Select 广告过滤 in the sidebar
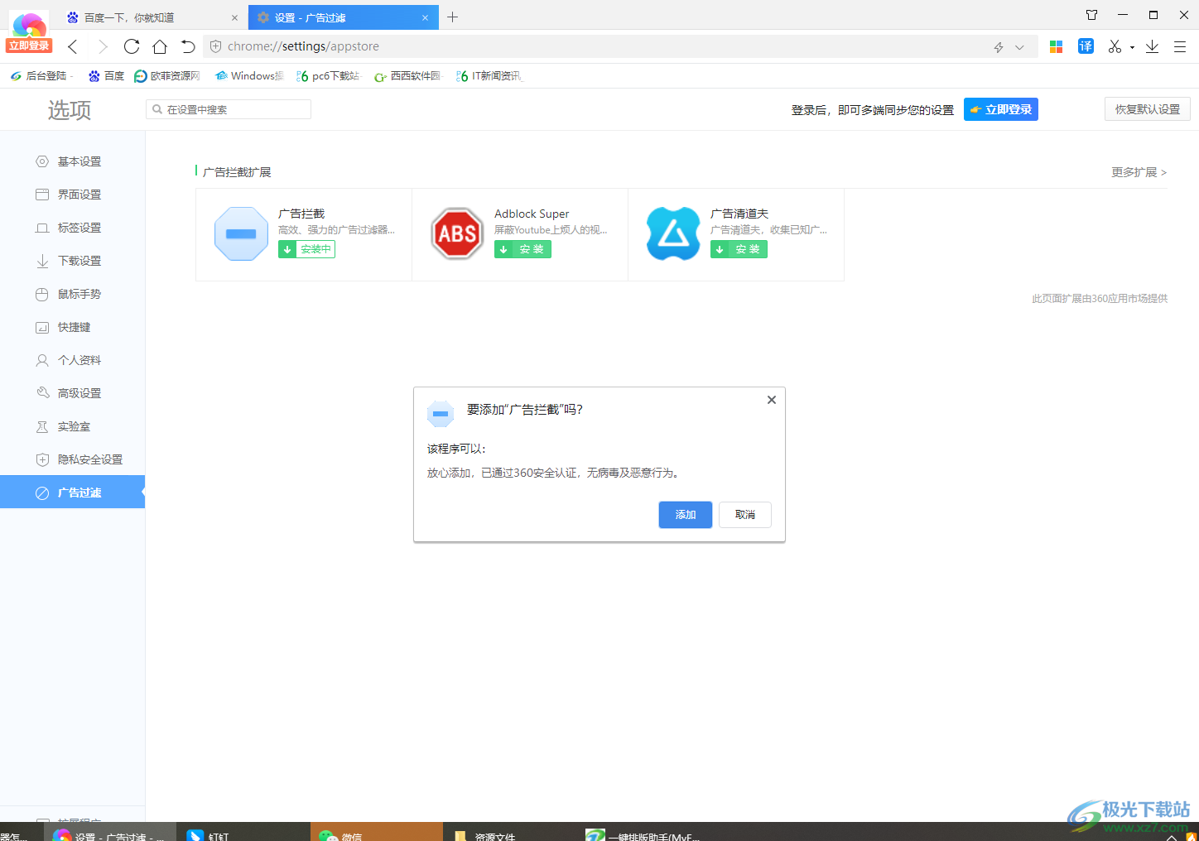1199x841 pixels. pyautogui.click(x=72, y=492)
